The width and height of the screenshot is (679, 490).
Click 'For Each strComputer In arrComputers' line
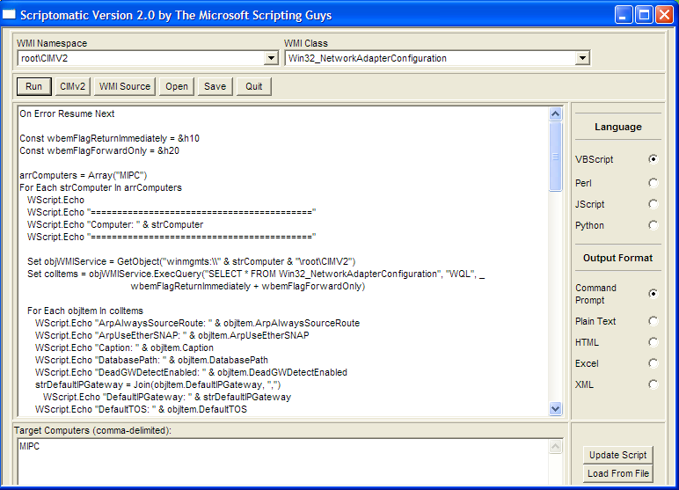(100, 187)
